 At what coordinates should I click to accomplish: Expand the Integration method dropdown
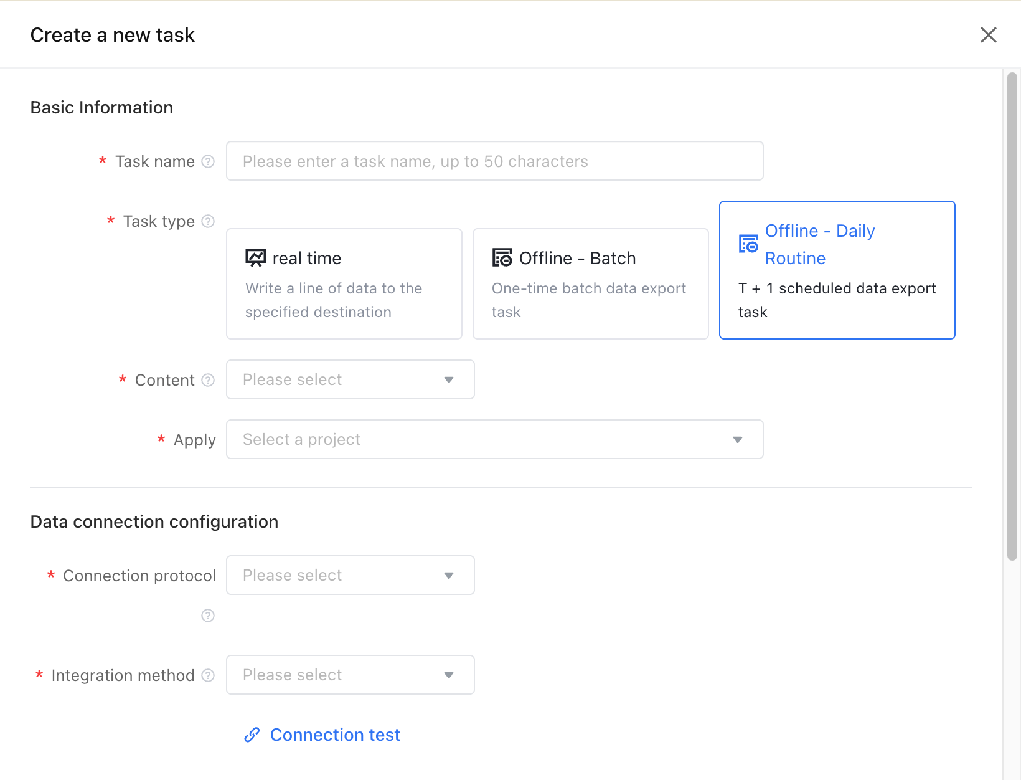pos(351,675)
